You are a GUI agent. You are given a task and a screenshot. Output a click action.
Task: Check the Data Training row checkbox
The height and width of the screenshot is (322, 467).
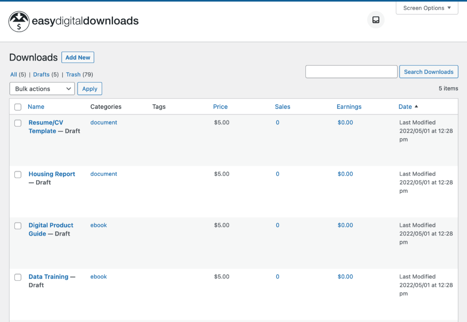[18, 277]
